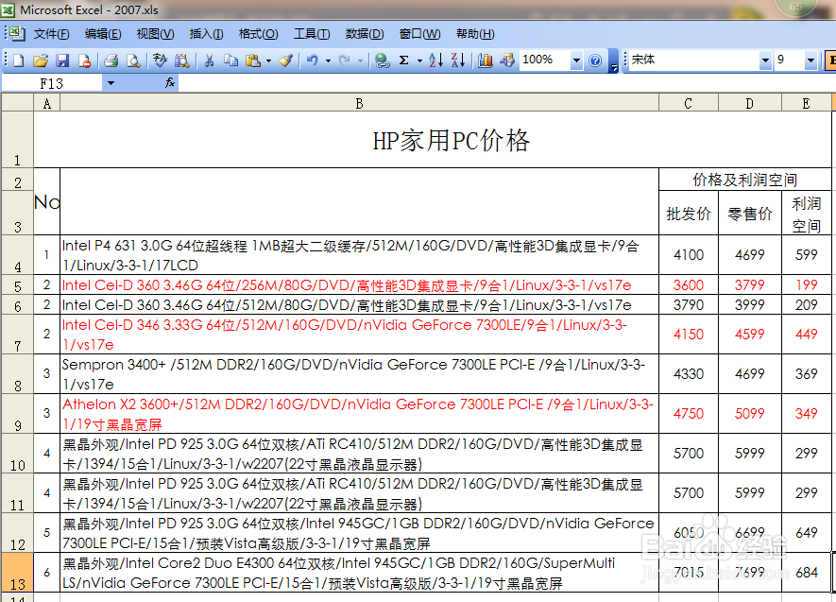Select the profit cell 684
The width and height of the screenshot is (836, 602).
806,572
